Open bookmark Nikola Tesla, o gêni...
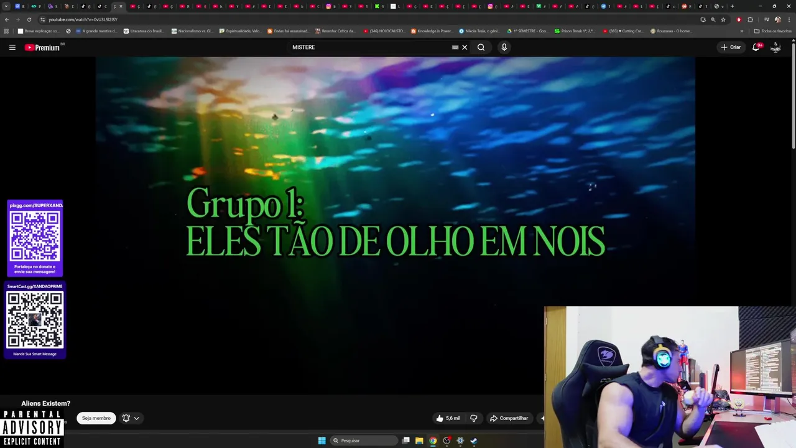Image resolution: width=796 pixels, height=448 pixels. click(479, 30)
